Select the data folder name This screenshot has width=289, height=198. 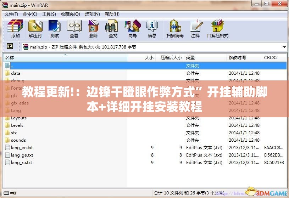click(16, 73)
